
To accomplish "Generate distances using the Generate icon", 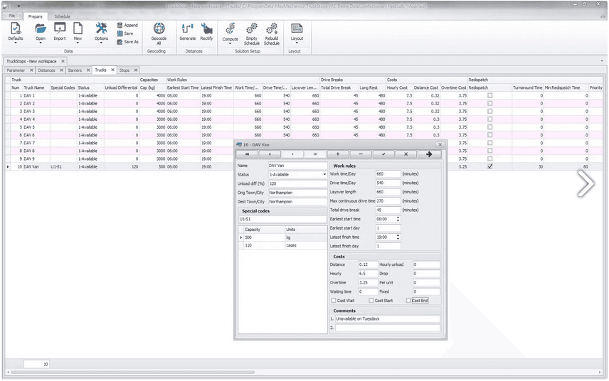I will 188,29.
